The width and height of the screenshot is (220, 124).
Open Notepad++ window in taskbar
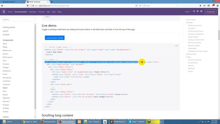coord(92,122)
